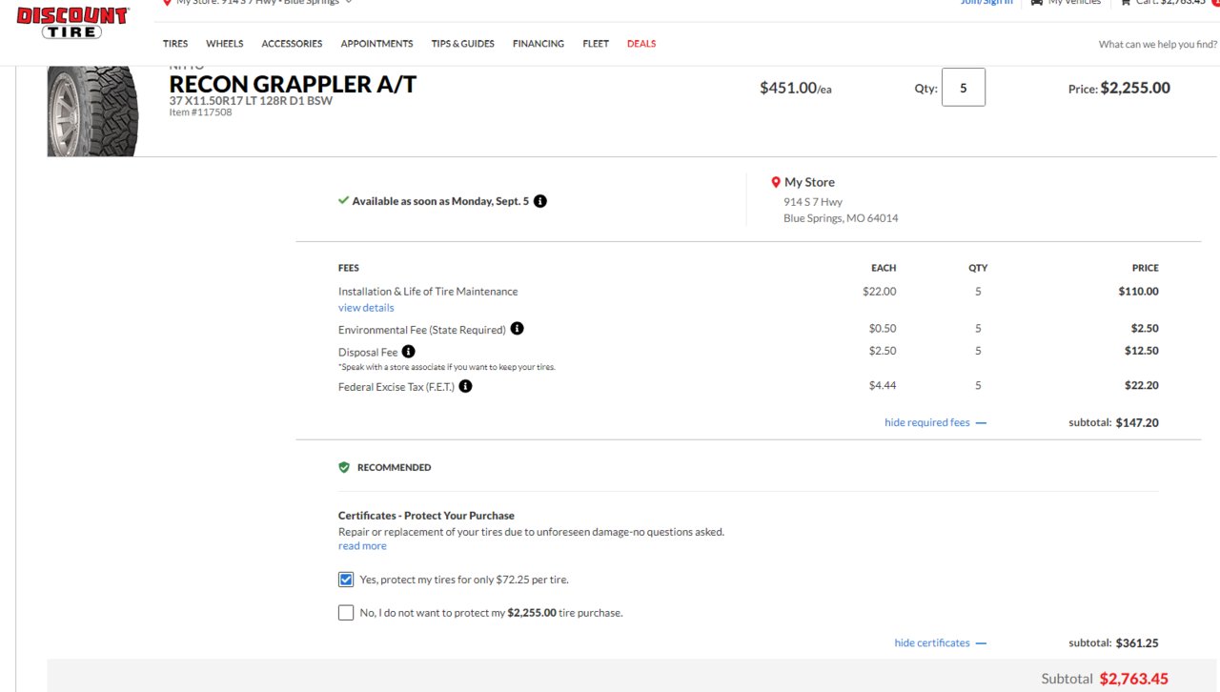The image size is (1220, 692).
Task: Click the red Subtotal $2,763.45
Action: point(1133,679)
